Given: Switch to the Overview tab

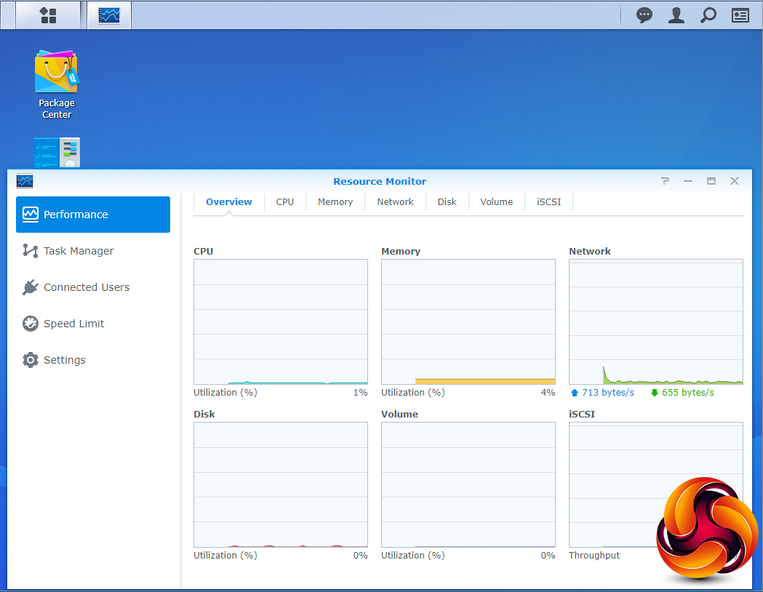Looking at the screenshot, I should click(228, 202).
